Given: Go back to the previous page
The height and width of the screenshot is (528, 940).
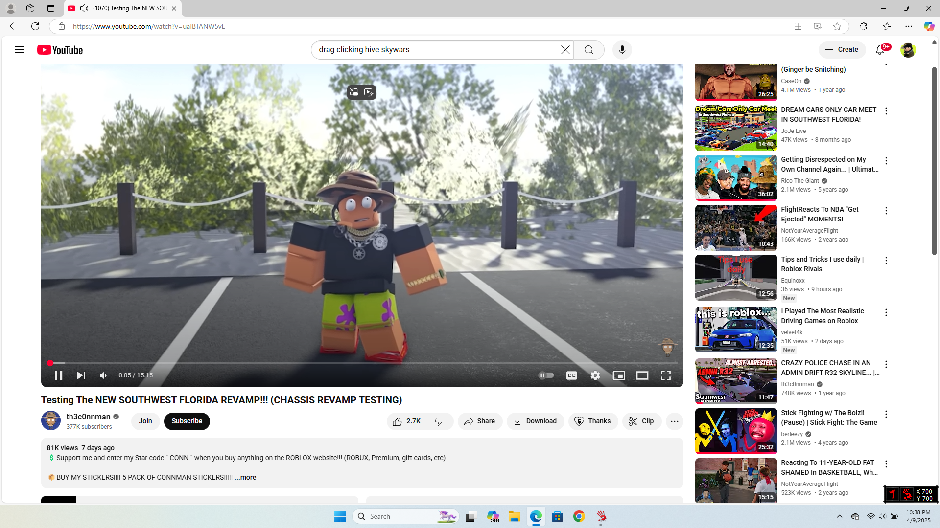Looking at the screenshot, I should point(13,26).
